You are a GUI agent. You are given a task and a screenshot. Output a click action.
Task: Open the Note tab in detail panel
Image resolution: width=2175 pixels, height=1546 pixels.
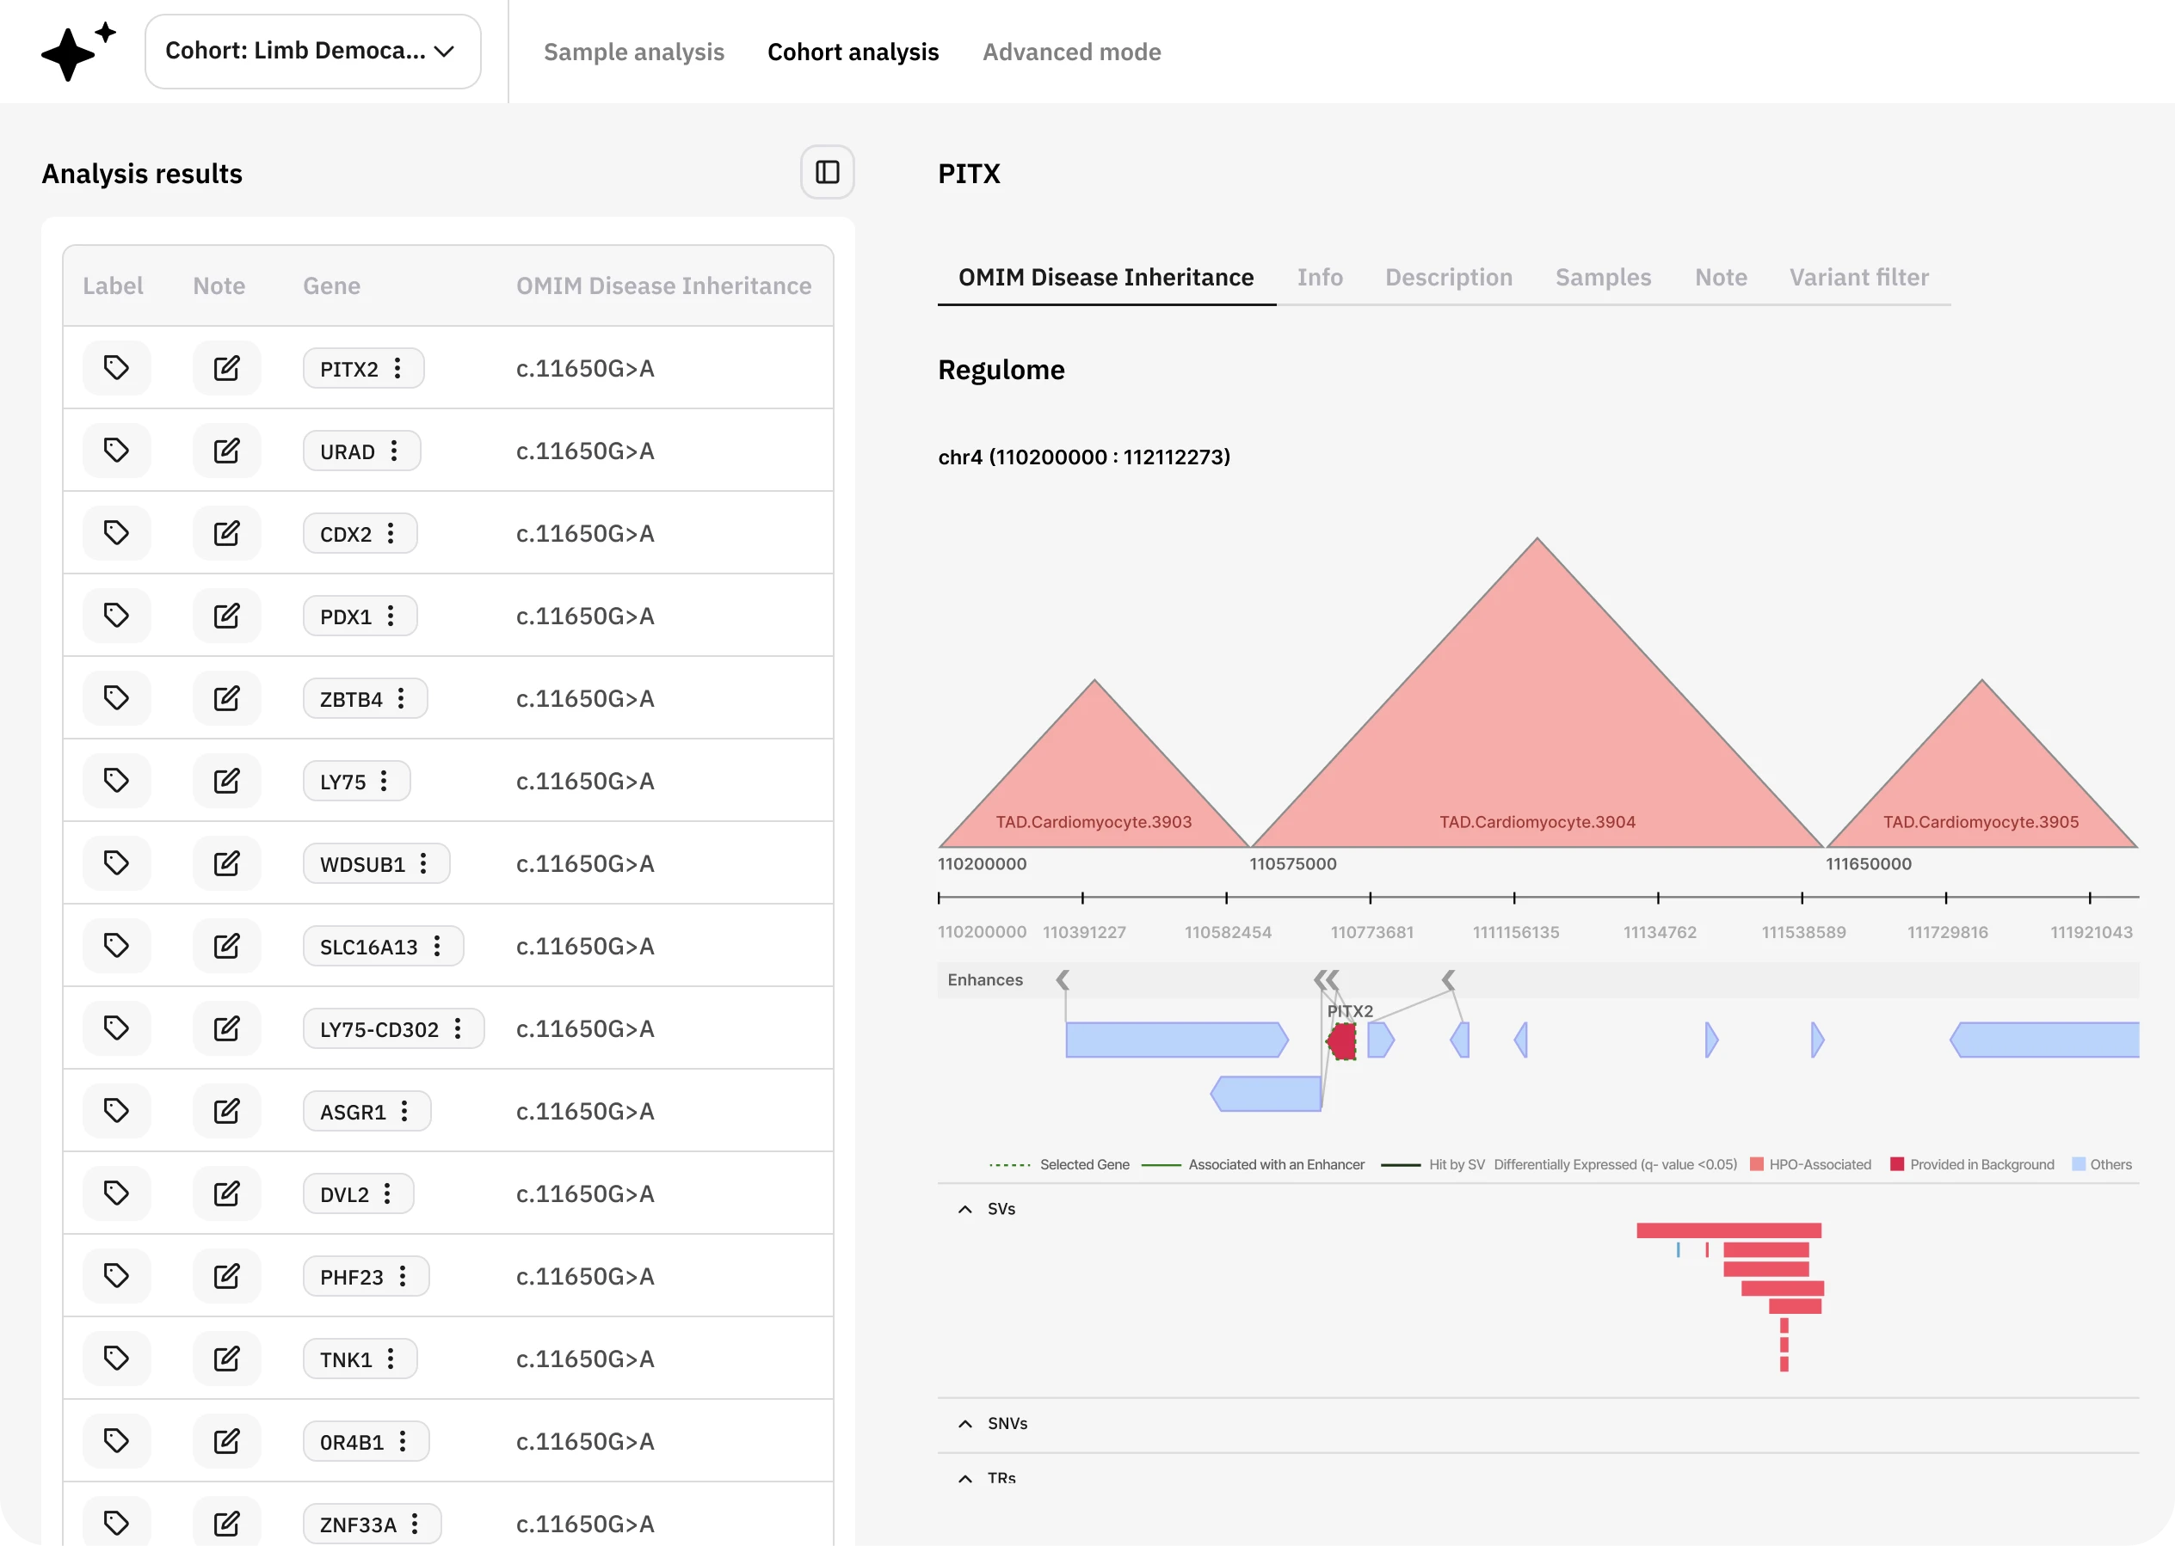click(x=1721, y=277)
